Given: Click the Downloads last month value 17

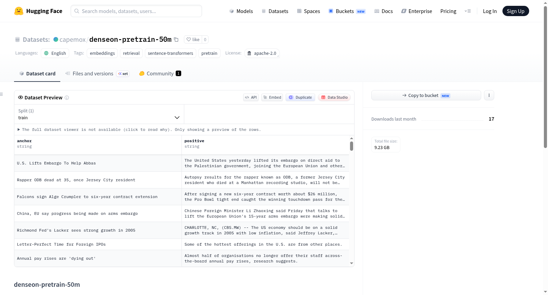Looking at the screenshot, I should [491, 119].
